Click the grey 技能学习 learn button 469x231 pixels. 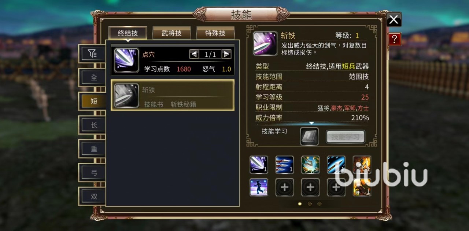pos(346,137)
